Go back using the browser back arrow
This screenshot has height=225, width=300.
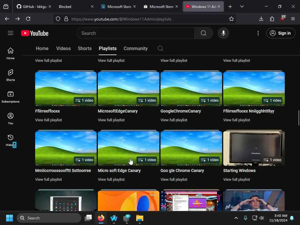coord(7,19)
